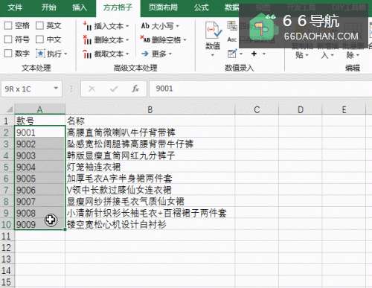Click cell containing 名称
Screen dimensions: 372x288
coord(150,121)
